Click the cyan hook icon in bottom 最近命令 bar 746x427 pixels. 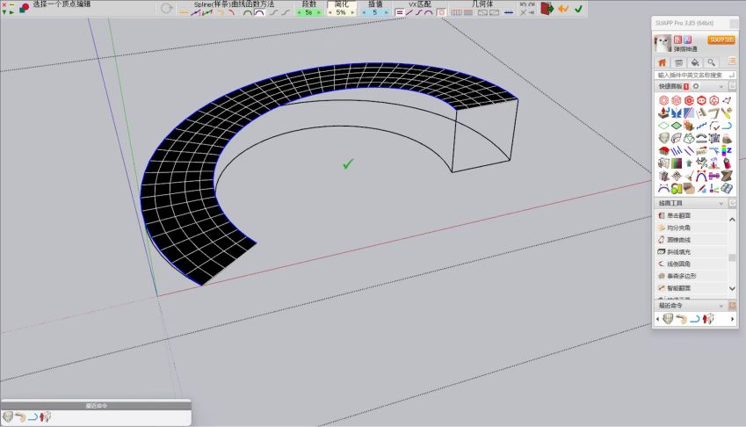[x=33, y=417]
